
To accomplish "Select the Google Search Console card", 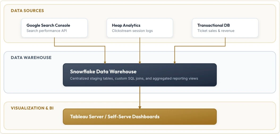I will tap(54, 28).
